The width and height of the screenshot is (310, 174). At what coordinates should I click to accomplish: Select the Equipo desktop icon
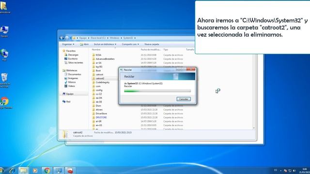(4, 31)
